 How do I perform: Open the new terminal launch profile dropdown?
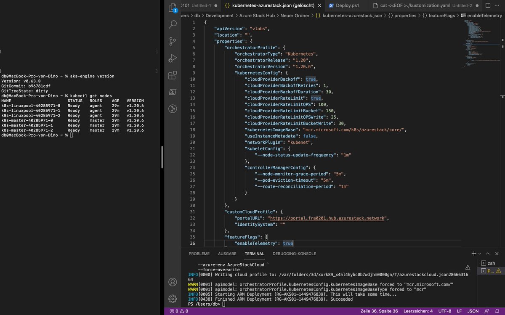click(479, 254)
